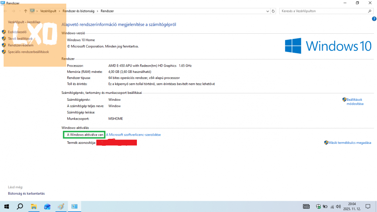Open the Microsoft szoftverlicenc-szerződése link
Viewport: 377px width, 212px height.
(133, 135)
